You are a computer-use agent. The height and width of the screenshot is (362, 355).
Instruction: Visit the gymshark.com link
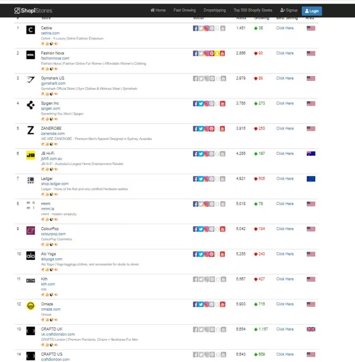tap(53, 83)
